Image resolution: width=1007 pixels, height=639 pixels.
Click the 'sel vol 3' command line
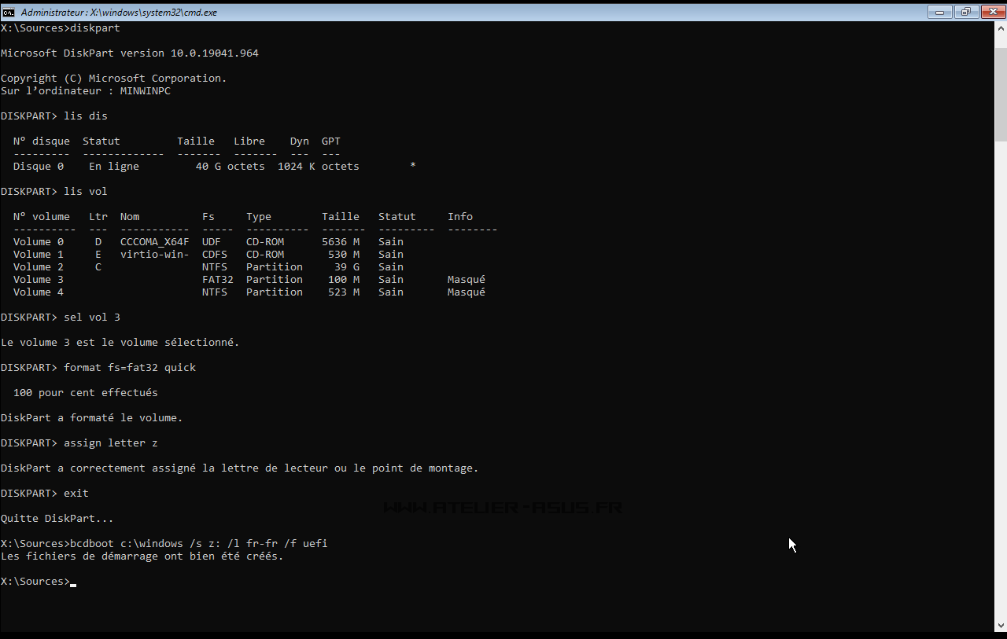[92, 318]
